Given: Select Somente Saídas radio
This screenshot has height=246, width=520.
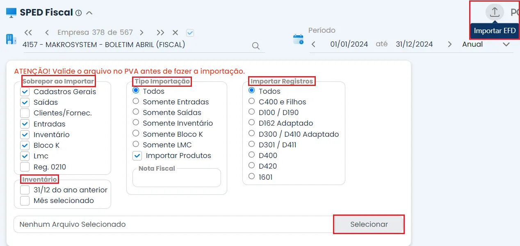Looking at the screenshot, I should [x=136, y=112].
